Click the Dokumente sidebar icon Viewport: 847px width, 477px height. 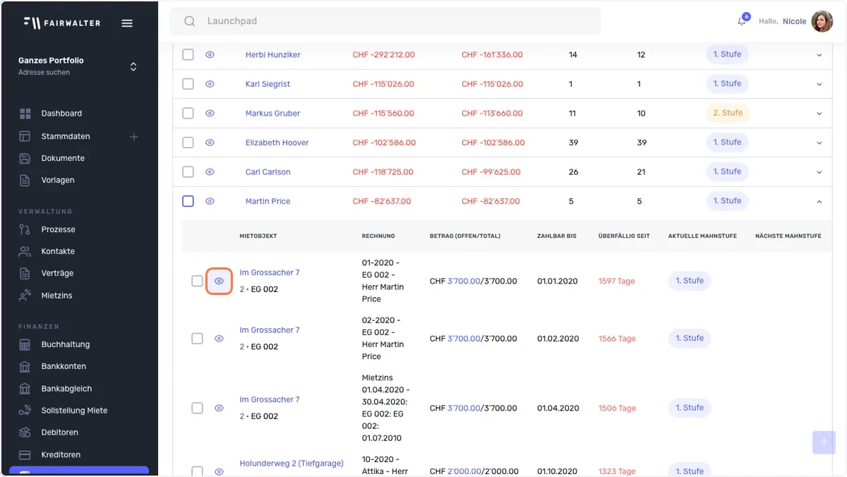coord(25,158)
